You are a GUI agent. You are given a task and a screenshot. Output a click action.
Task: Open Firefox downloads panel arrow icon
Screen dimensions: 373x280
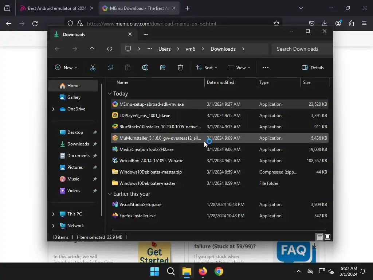[x=325, y=23]
